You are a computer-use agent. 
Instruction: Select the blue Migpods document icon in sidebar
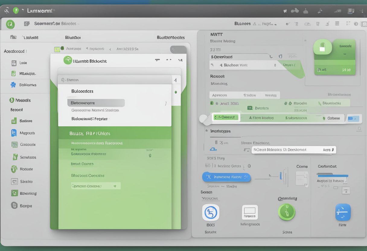pos(14,133)
